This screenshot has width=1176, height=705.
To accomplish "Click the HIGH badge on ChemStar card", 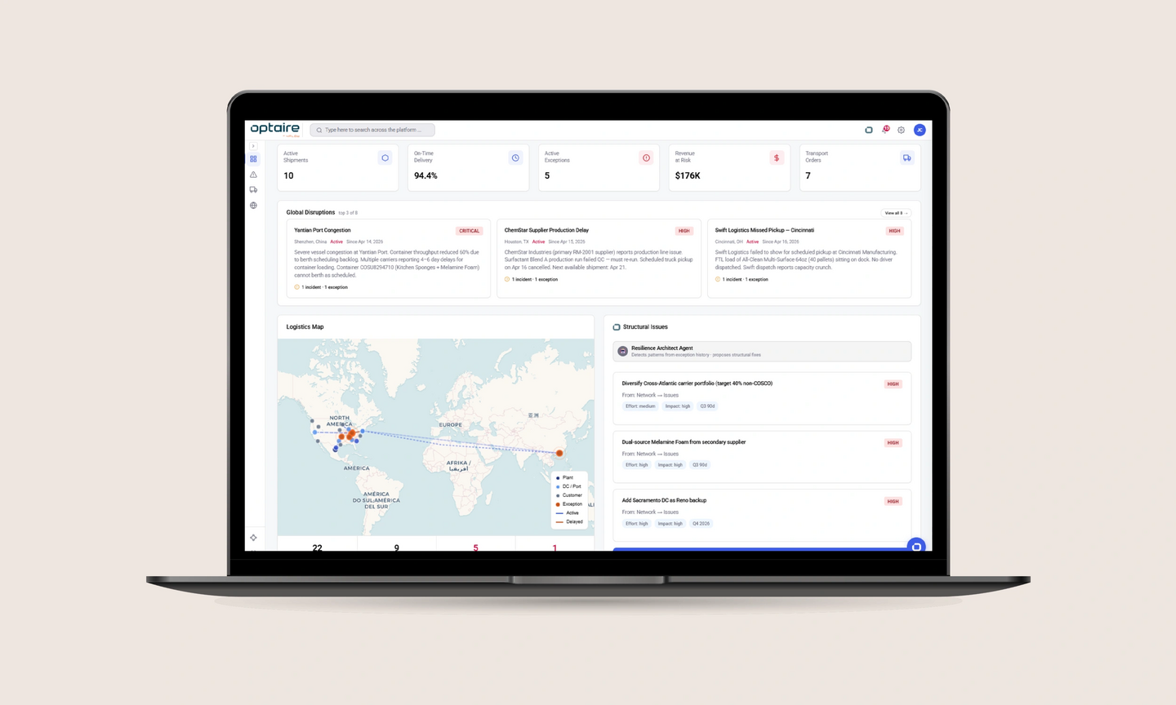I will coord(684,231).
